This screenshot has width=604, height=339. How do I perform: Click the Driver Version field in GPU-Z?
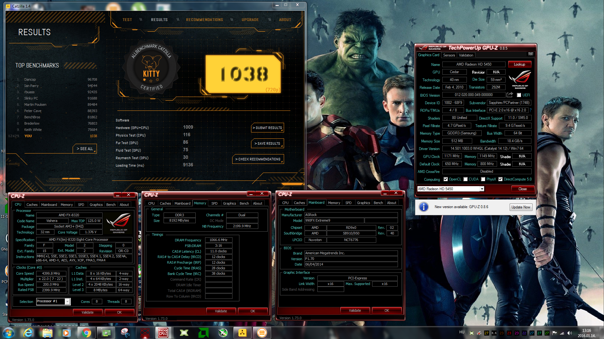click(487, 148)
